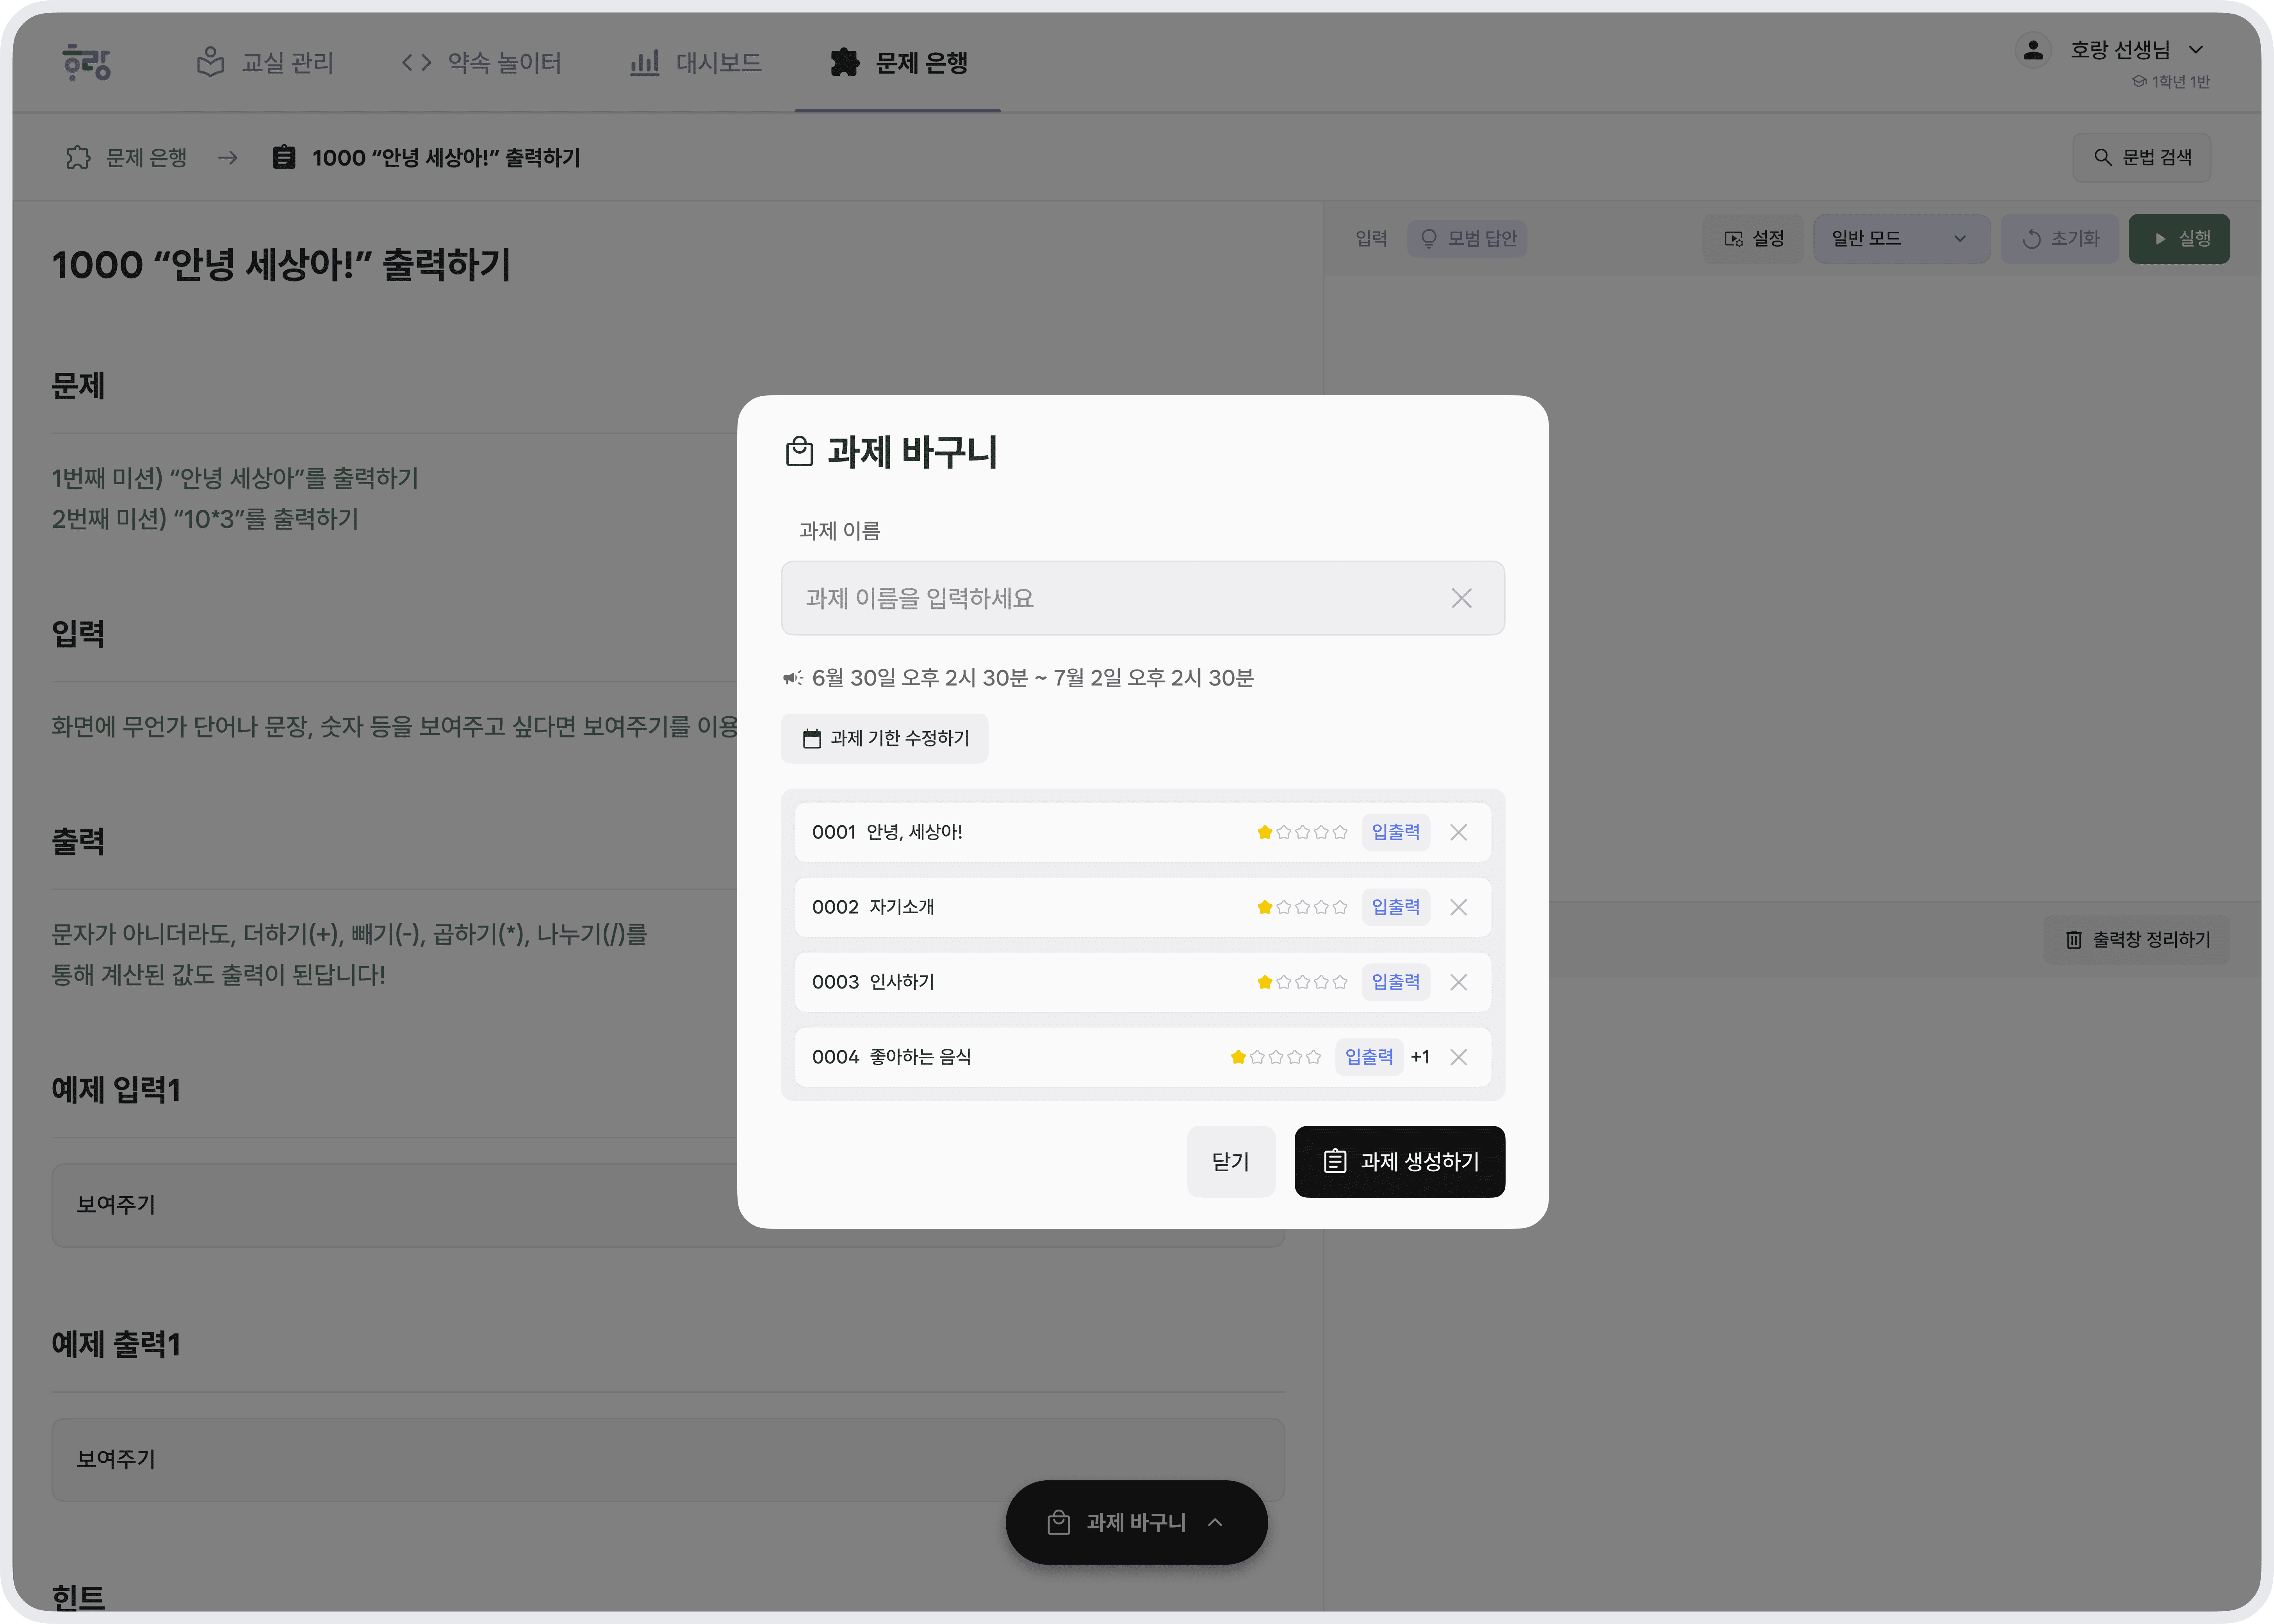Viewport: 2274px width, 1624px height.
Task: Remove 0001 안녕, 세상아! from basket
Action: (1458, 832)
